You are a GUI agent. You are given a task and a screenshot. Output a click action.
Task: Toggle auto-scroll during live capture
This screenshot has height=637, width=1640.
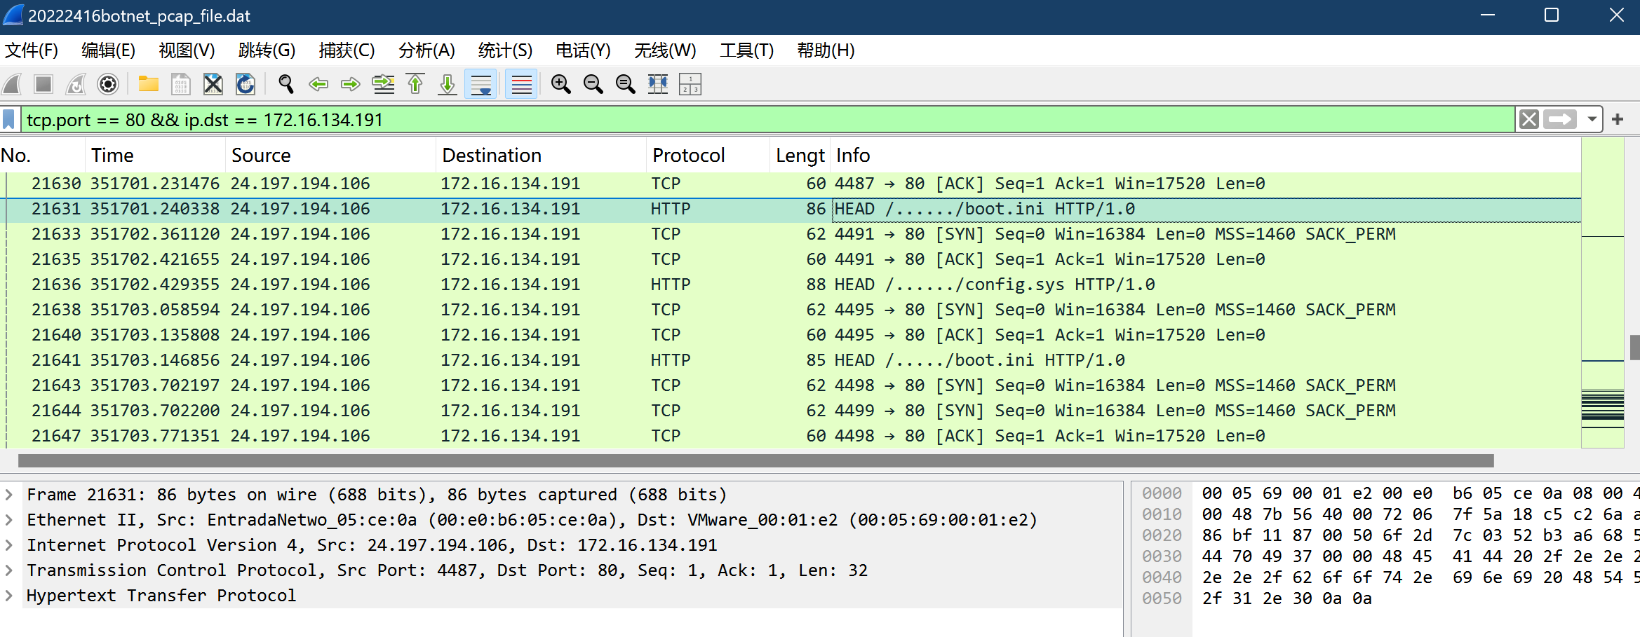480,85
